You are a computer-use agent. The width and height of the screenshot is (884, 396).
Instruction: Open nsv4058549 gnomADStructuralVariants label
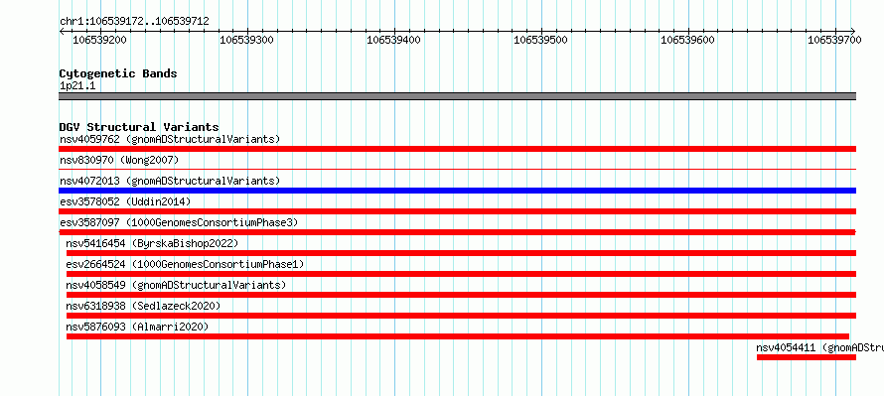[x=176, y=285]
